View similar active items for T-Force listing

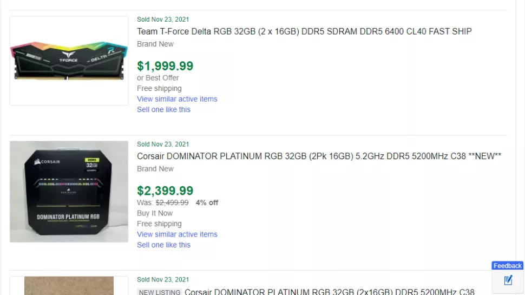[x=177, y=99]
